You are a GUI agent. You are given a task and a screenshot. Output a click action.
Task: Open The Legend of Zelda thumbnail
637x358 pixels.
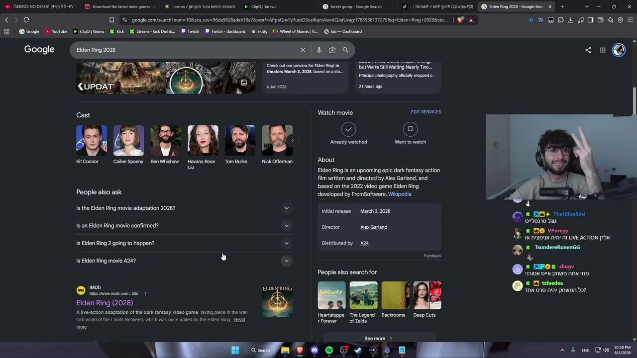[x=363, y=295]
